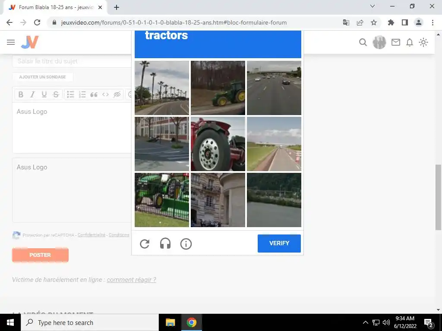This screenshot has height=331, width=442.
Task: Open Chrome three-dot menu
Action: [433, 22]
